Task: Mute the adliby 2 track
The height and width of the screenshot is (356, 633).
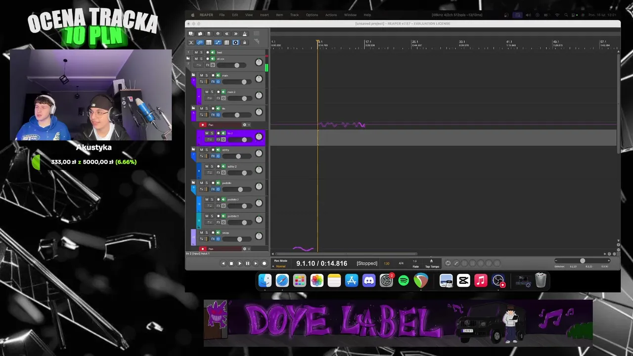Action: coord(207,166)
